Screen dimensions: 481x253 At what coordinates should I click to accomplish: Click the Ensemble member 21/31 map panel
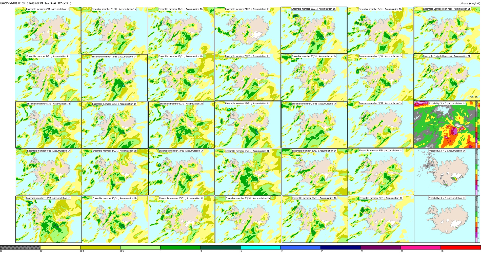[x=247, y=30]
